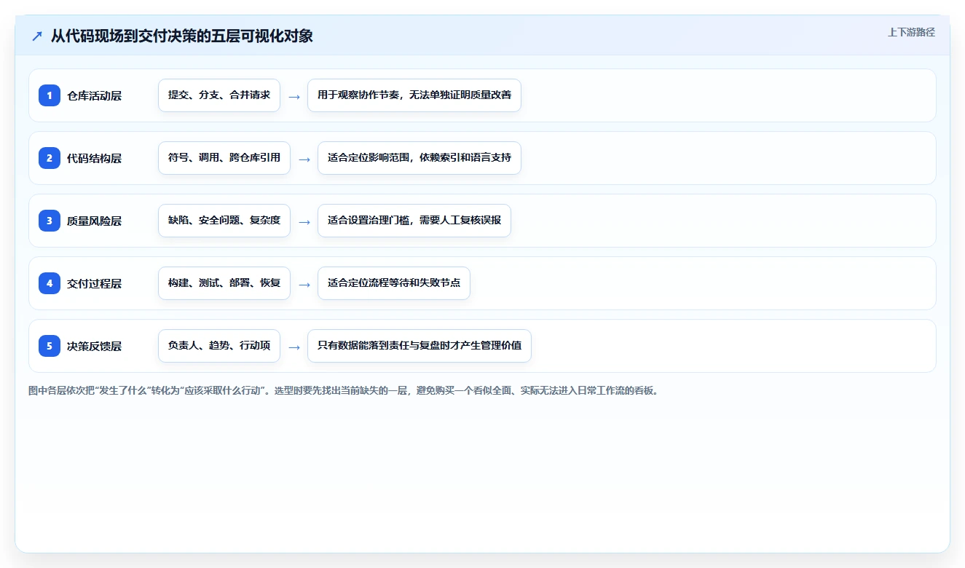Click the arrow in the 代码结构层 row

[304, 159]
